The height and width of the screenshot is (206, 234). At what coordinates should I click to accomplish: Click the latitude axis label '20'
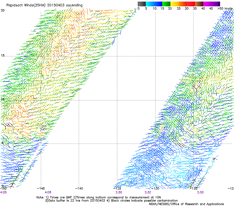coord(3,10)
